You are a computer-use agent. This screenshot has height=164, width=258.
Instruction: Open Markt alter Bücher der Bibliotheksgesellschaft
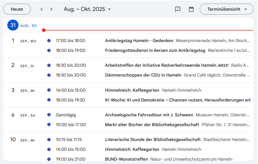152,125
